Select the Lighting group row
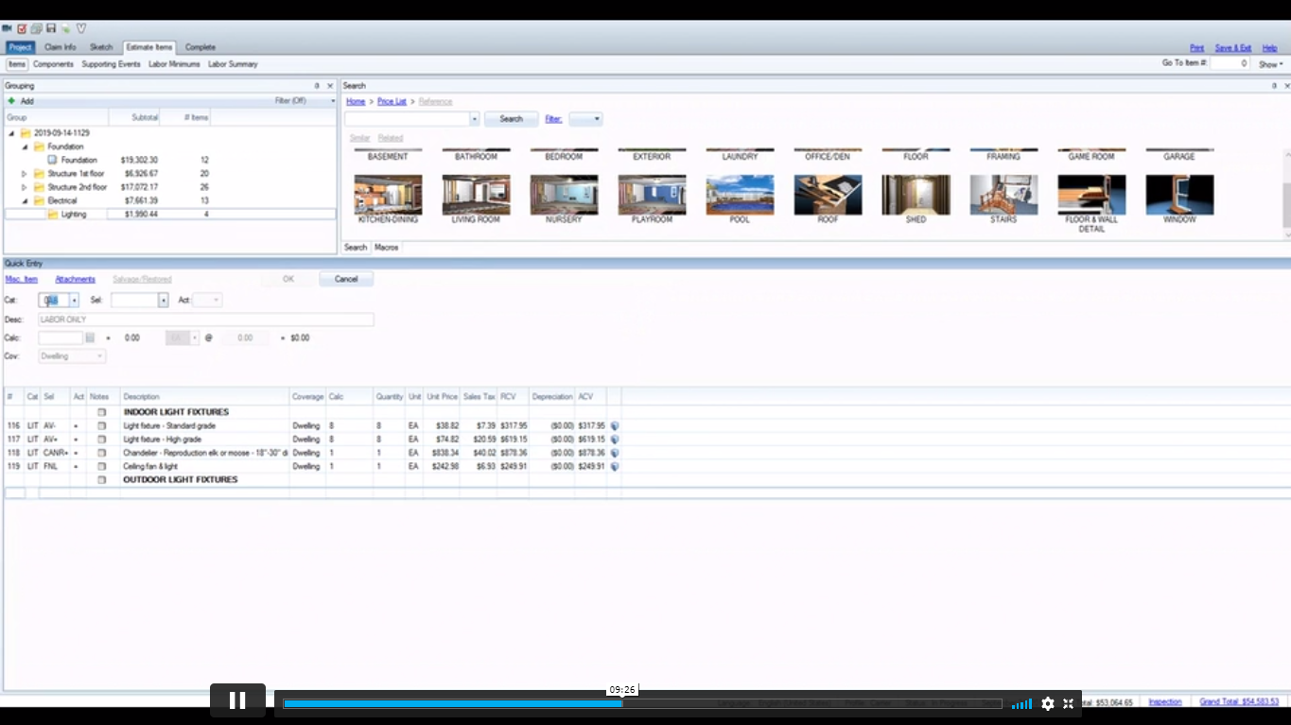The width and height of the screenshot is (1291, 725). pos(170,215)
